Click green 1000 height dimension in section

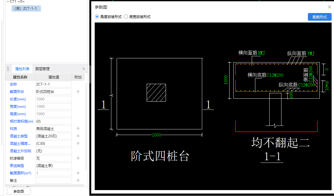point(226,80)
